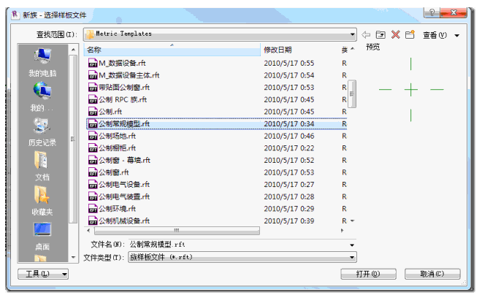Select the file 公制窗.rft
Image resolution: width=482 pixels, height=295 pixels.
point(113,172)
